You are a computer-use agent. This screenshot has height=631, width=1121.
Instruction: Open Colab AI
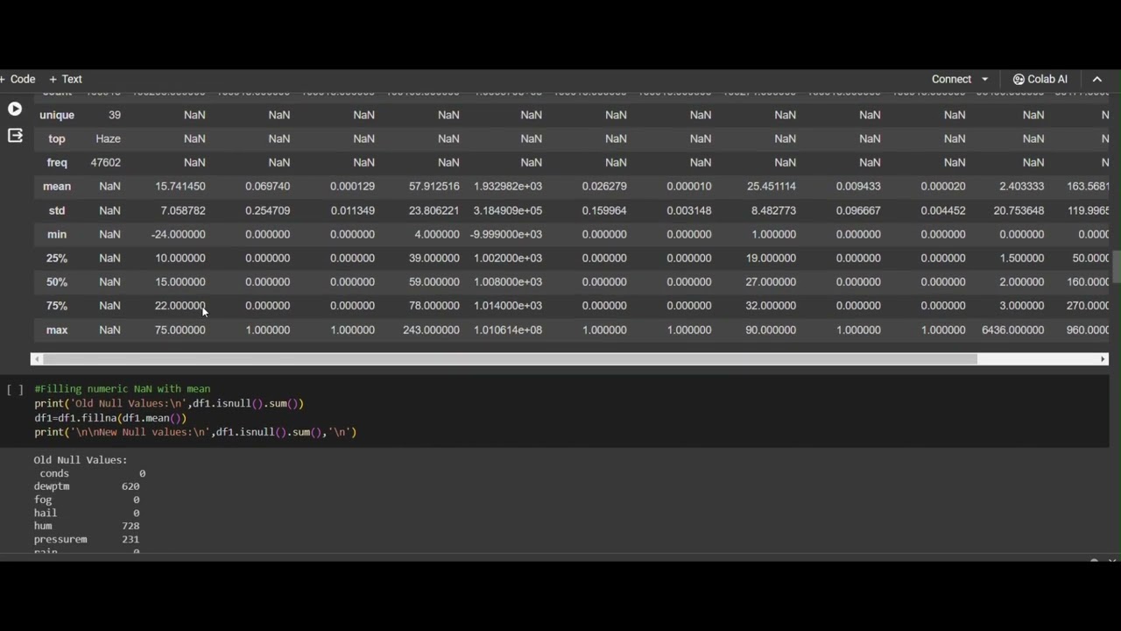(x=1040, y=79)
